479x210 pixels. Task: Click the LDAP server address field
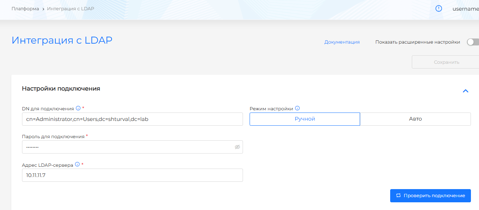click(132, 175)
